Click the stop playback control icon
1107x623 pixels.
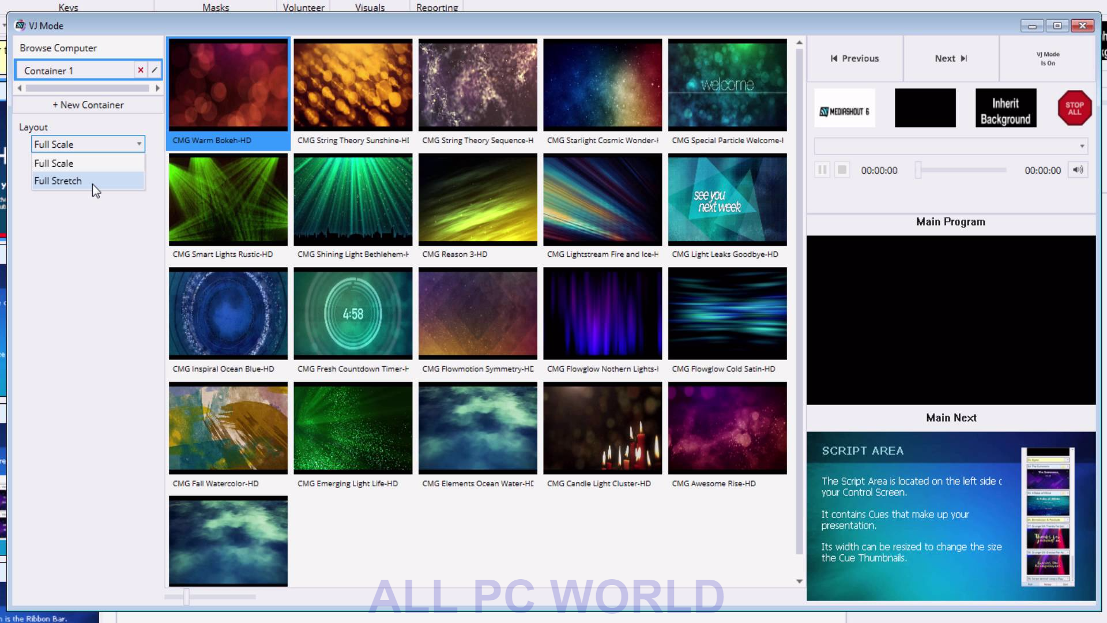pos(841,170)
